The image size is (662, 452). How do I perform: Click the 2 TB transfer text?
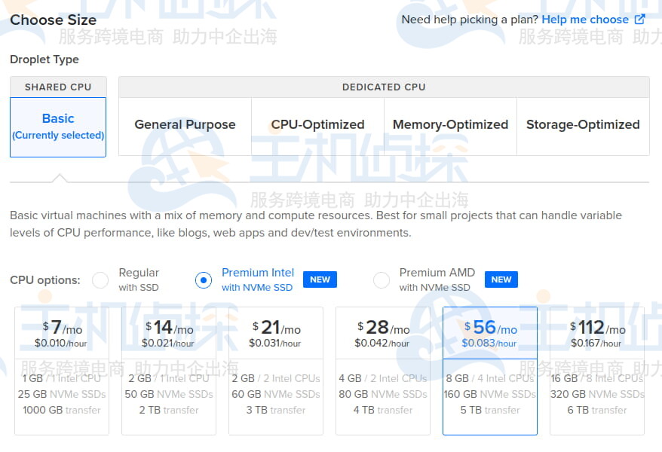(169, 410)
